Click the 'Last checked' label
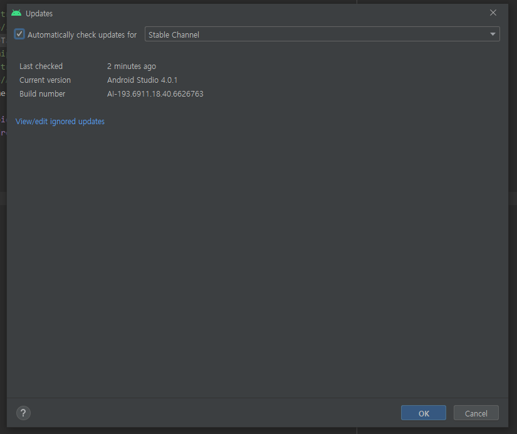 41,66
